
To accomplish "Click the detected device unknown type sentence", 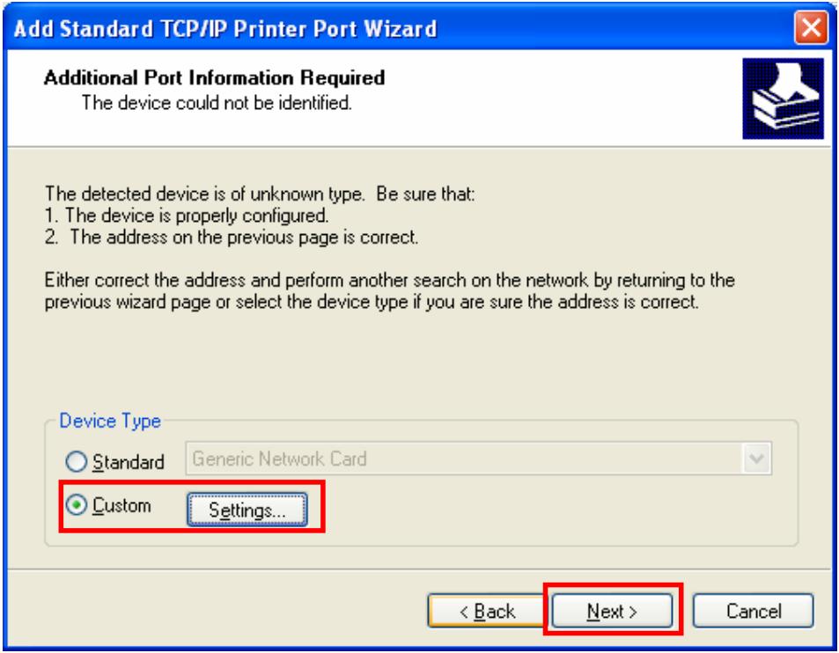I will coord(260,194).
